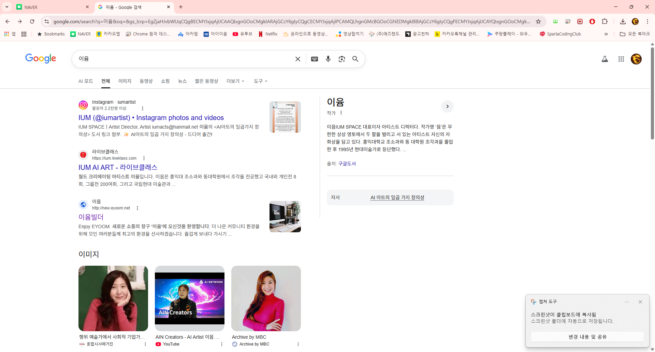Open more options for 라이브클래스 result
The height and width of the screenshot is (352, 655).
(x=144, y=158)
